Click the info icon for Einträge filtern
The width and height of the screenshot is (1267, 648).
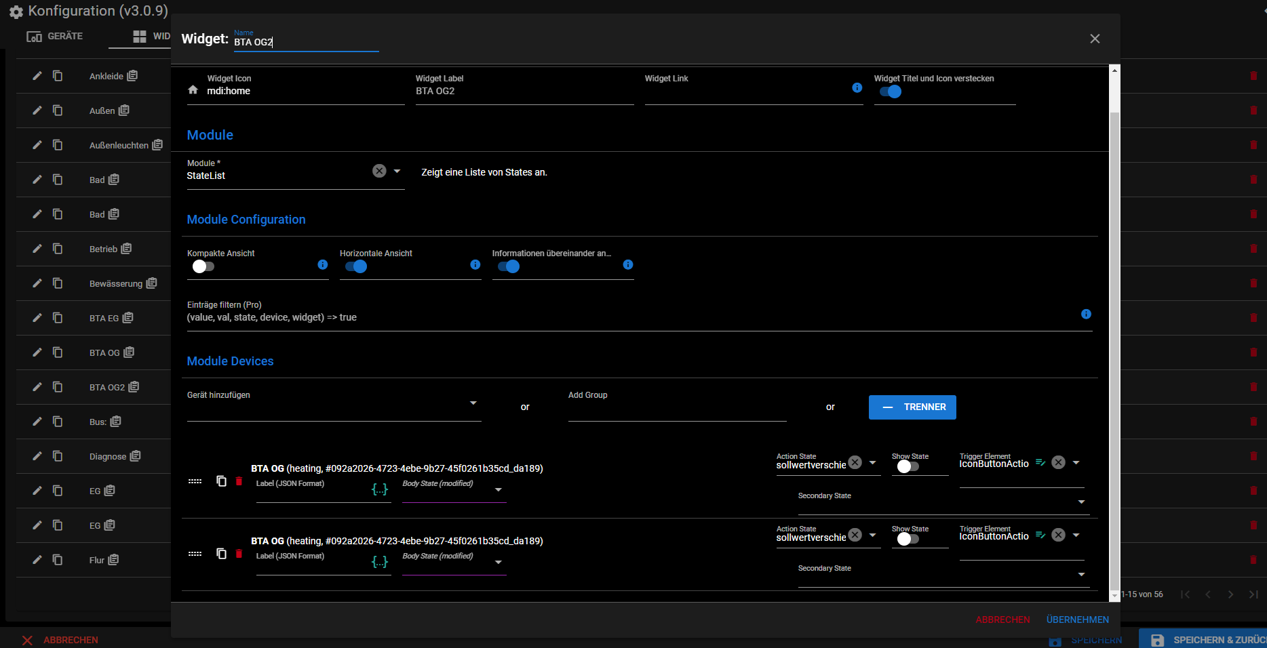pos(1086,314)
